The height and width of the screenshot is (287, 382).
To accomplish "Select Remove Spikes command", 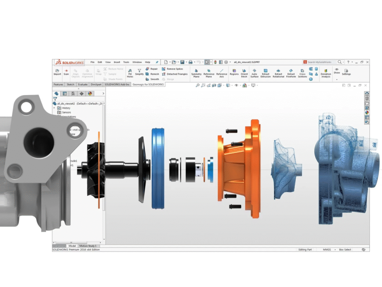I will pos(172,69).
